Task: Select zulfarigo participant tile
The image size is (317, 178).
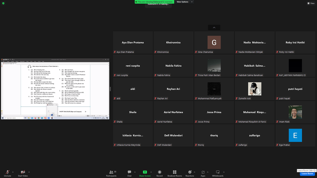Action: click(x=255, y=135)
